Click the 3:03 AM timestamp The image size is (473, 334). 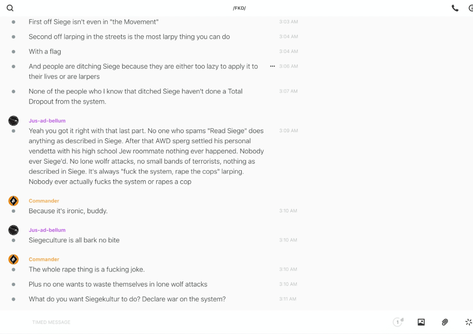[x=288, y=22]
